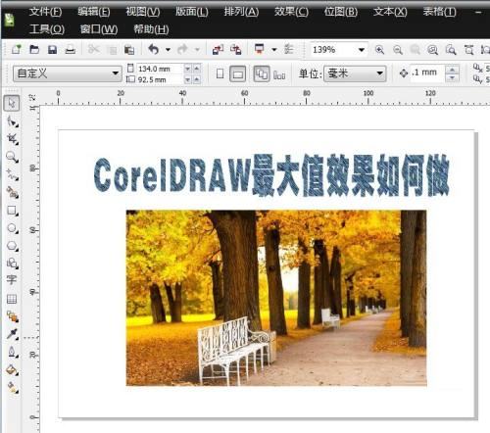Select the Shape edit tool
490x433 pixels.
click(x=13, y=121)
